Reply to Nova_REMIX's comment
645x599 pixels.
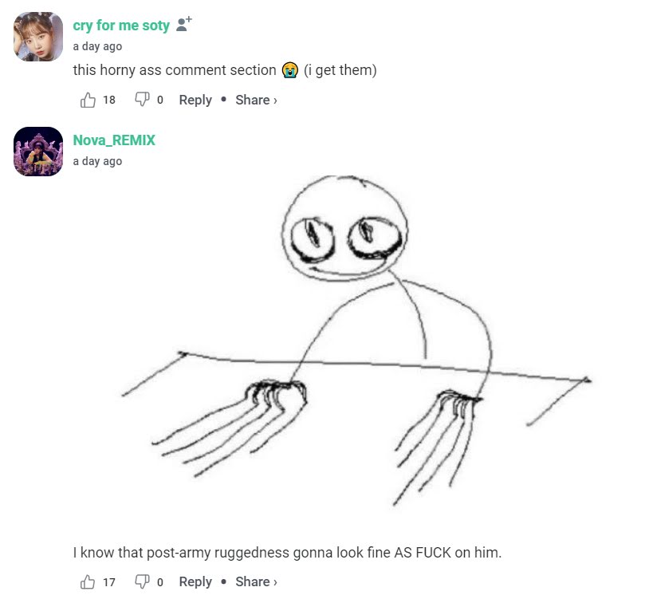pyautogui.click(x=195, y=581)
